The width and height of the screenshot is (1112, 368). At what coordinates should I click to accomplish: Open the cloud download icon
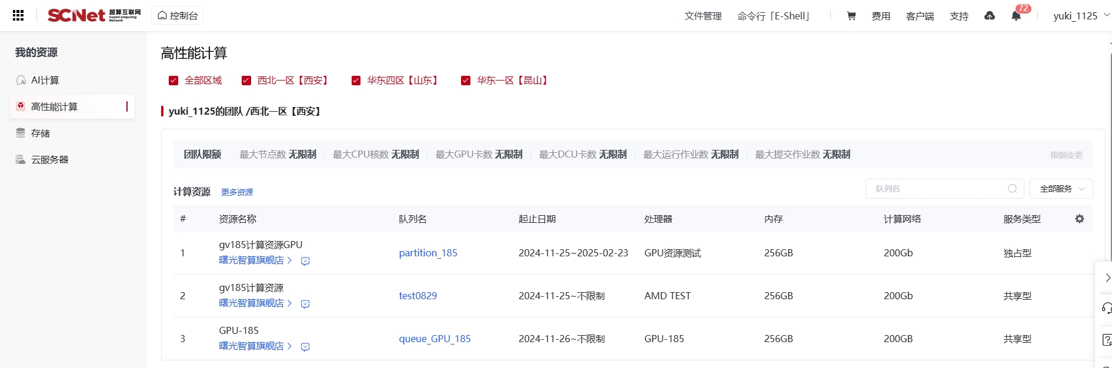pyautogui.click(x=990, y=16)
